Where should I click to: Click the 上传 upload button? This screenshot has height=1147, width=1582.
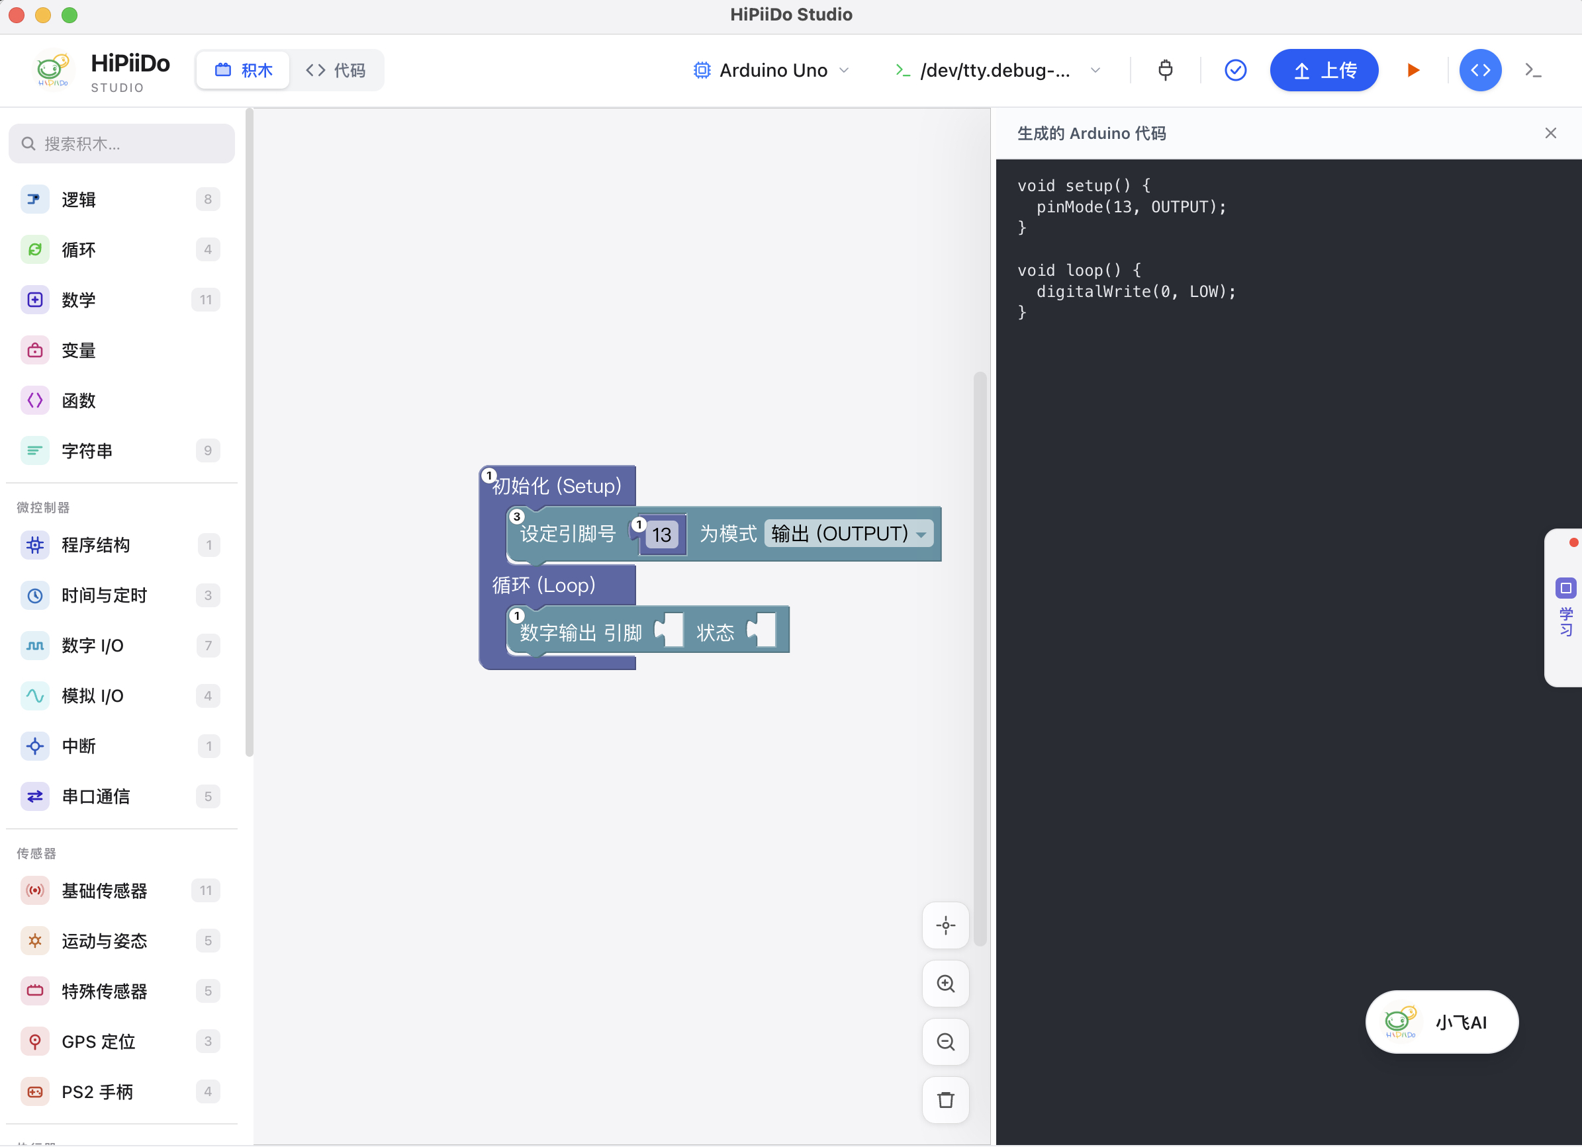tap(1324, 69)
